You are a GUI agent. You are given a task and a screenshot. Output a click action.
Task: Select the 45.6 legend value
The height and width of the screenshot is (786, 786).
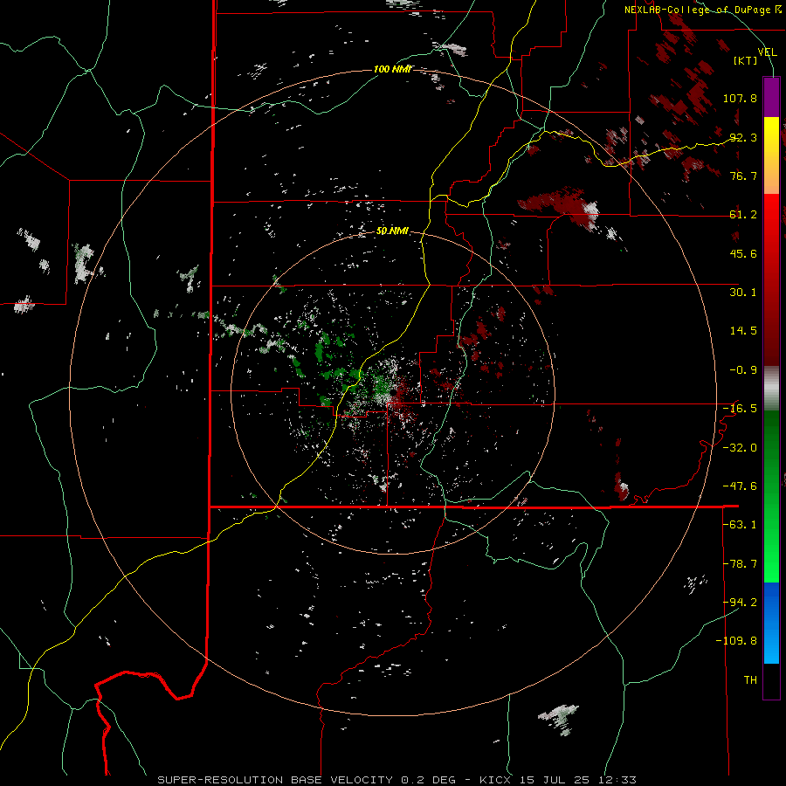(x=743, y=253)
